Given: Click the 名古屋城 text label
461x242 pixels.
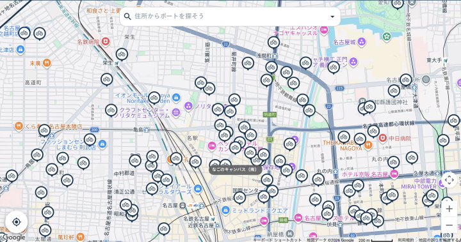Looking at the screenshot, I should [x=344, y=42].
